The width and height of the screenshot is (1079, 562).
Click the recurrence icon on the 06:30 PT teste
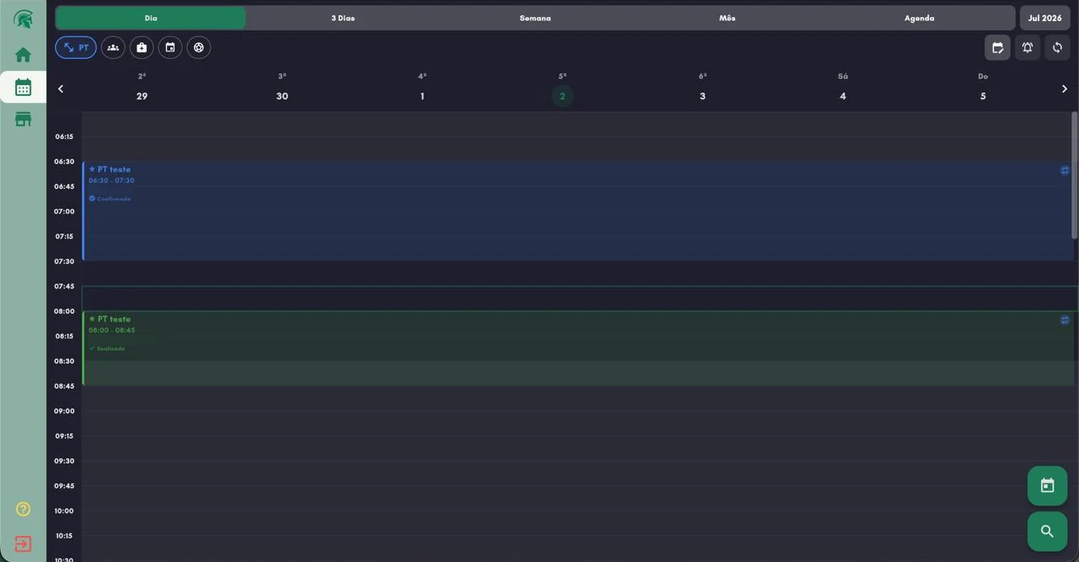tap(1065, 170)
